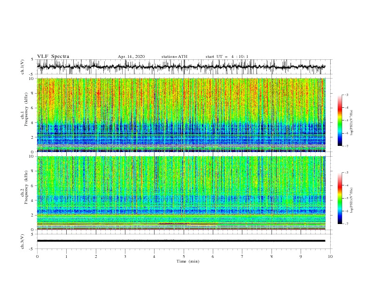Click the ch.1 color scale bar
The height and width of the screenshot is (288, 372).
340,120
